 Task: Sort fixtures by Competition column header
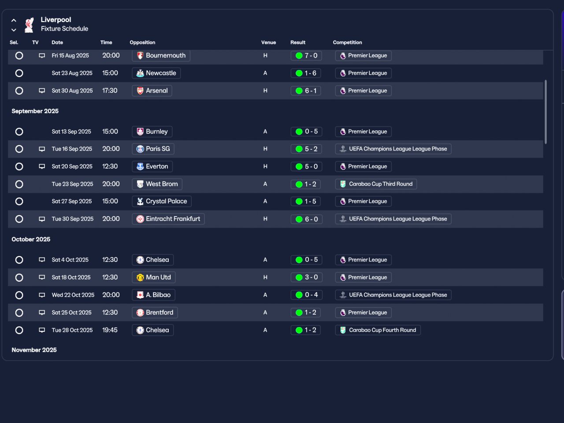pos(347,43)
